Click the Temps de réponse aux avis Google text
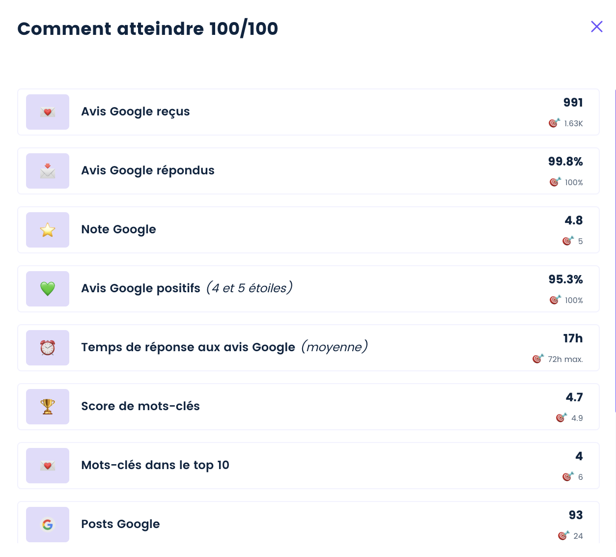The height and width of the screenshot is (557, 616). [x=188, y=347]
